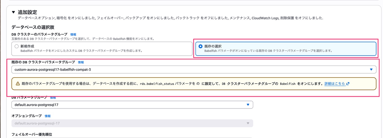The image size is (383, 138).
Task: Click arrow icon of the option group selector
Action: (248, 123)
